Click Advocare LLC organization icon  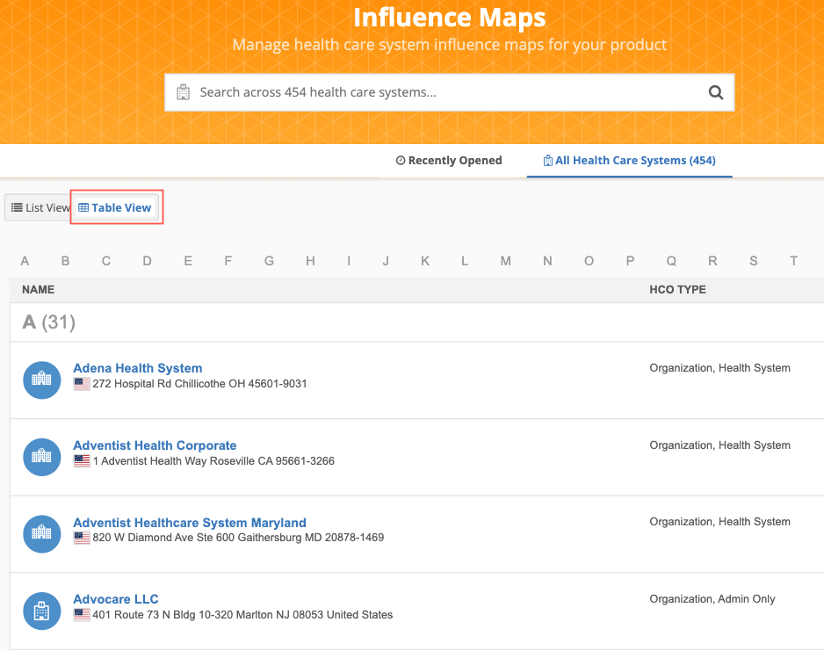coord(42,611)
